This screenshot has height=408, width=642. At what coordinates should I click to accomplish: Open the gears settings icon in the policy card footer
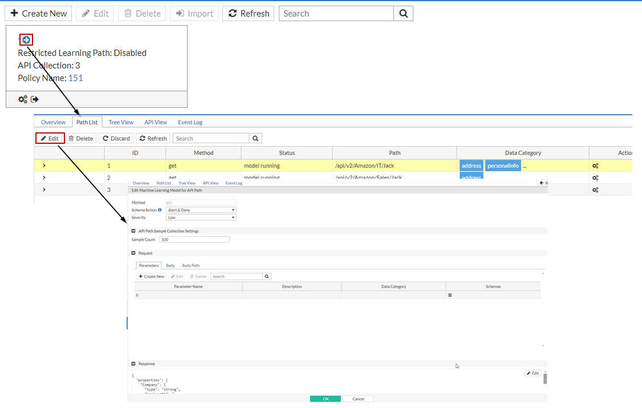(23, 99)
